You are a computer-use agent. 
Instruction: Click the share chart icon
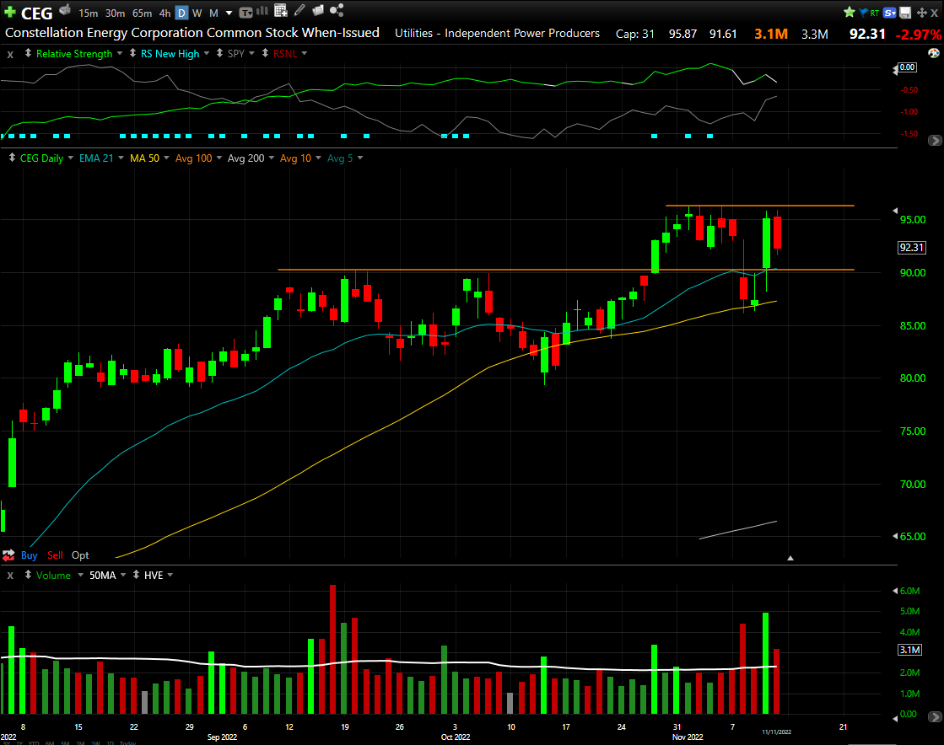[337, 10]
